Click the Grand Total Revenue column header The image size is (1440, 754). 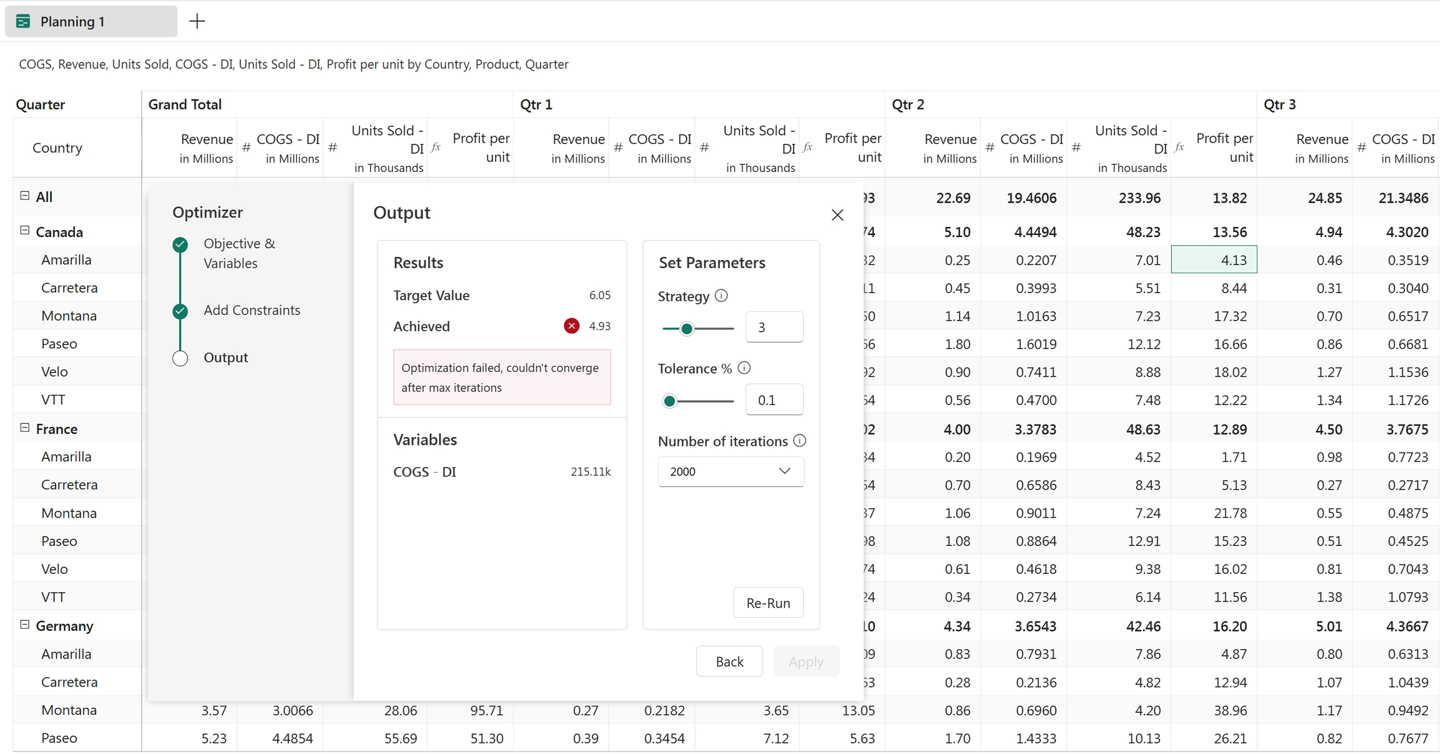[206, 148]
